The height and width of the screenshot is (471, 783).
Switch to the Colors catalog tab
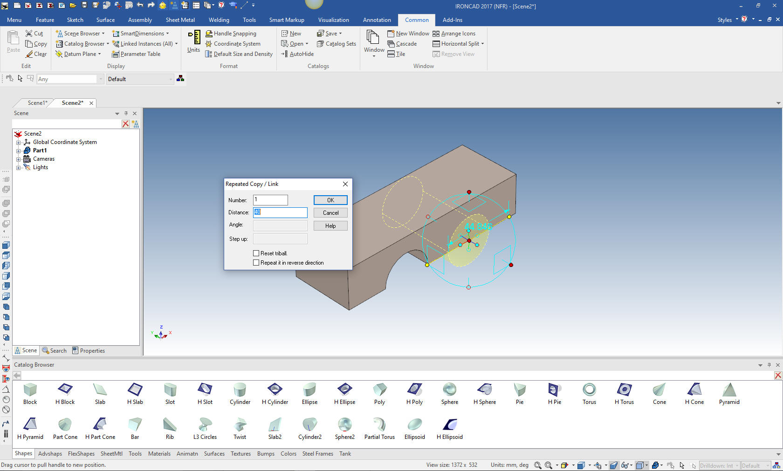(x=288, y=454)
